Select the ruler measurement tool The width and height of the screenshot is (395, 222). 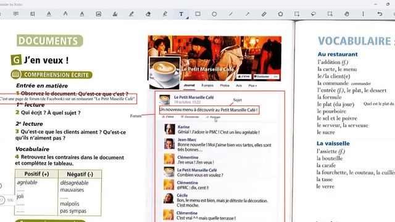coord(264,14)
